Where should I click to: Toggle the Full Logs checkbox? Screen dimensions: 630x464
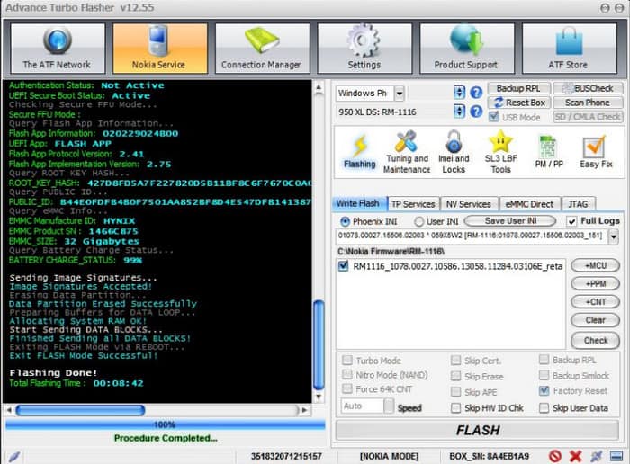[x=572, y=221]
